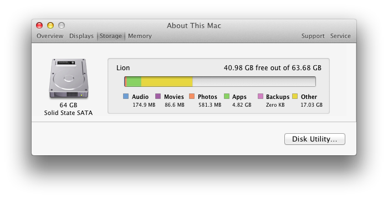Launch Disk Utility with the button
The image size is (388, 199).
314,139
